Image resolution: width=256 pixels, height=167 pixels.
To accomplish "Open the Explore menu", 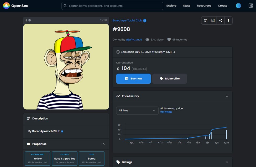I will [171, 6].
